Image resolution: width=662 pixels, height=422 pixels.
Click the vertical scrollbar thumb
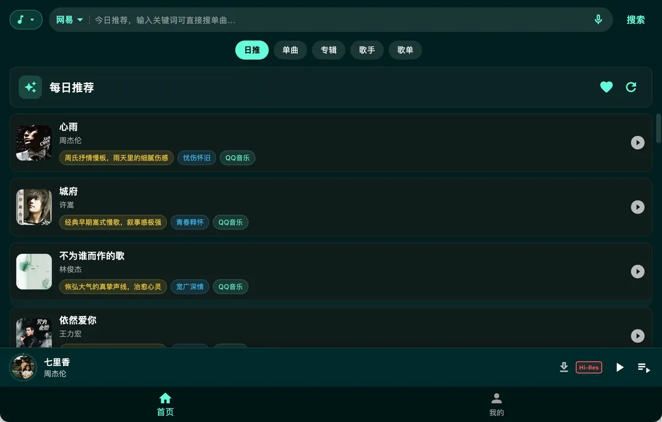tap(658, 128)
